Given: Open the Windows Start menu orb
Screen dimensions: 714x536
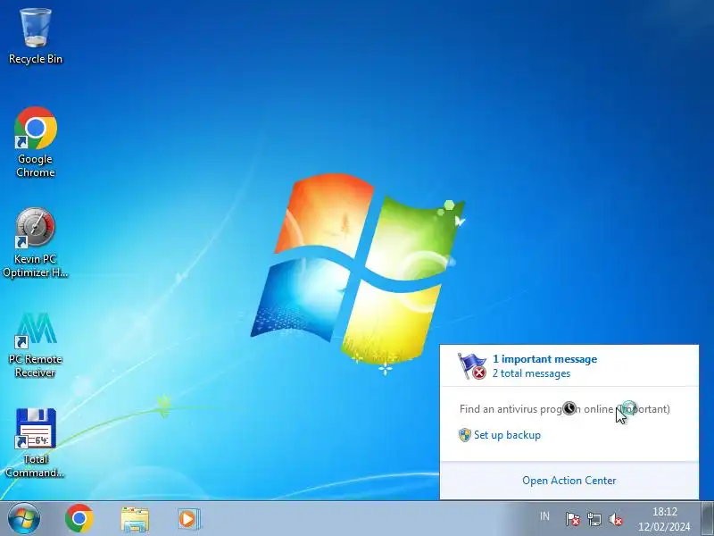Looking at the screenshot, I should click(24, 519).
